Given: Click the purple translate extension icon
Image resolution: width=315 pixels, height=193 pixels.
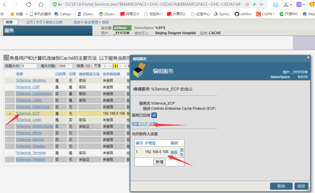Looking at the screenshot, I should point(299,4).
